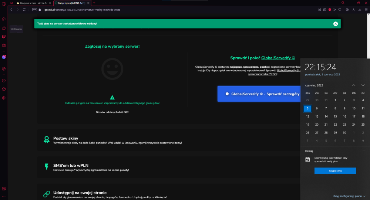
Task: Collapse agenda with 'Ukryj konfigurację planu'
Action: tap(349, 196)
